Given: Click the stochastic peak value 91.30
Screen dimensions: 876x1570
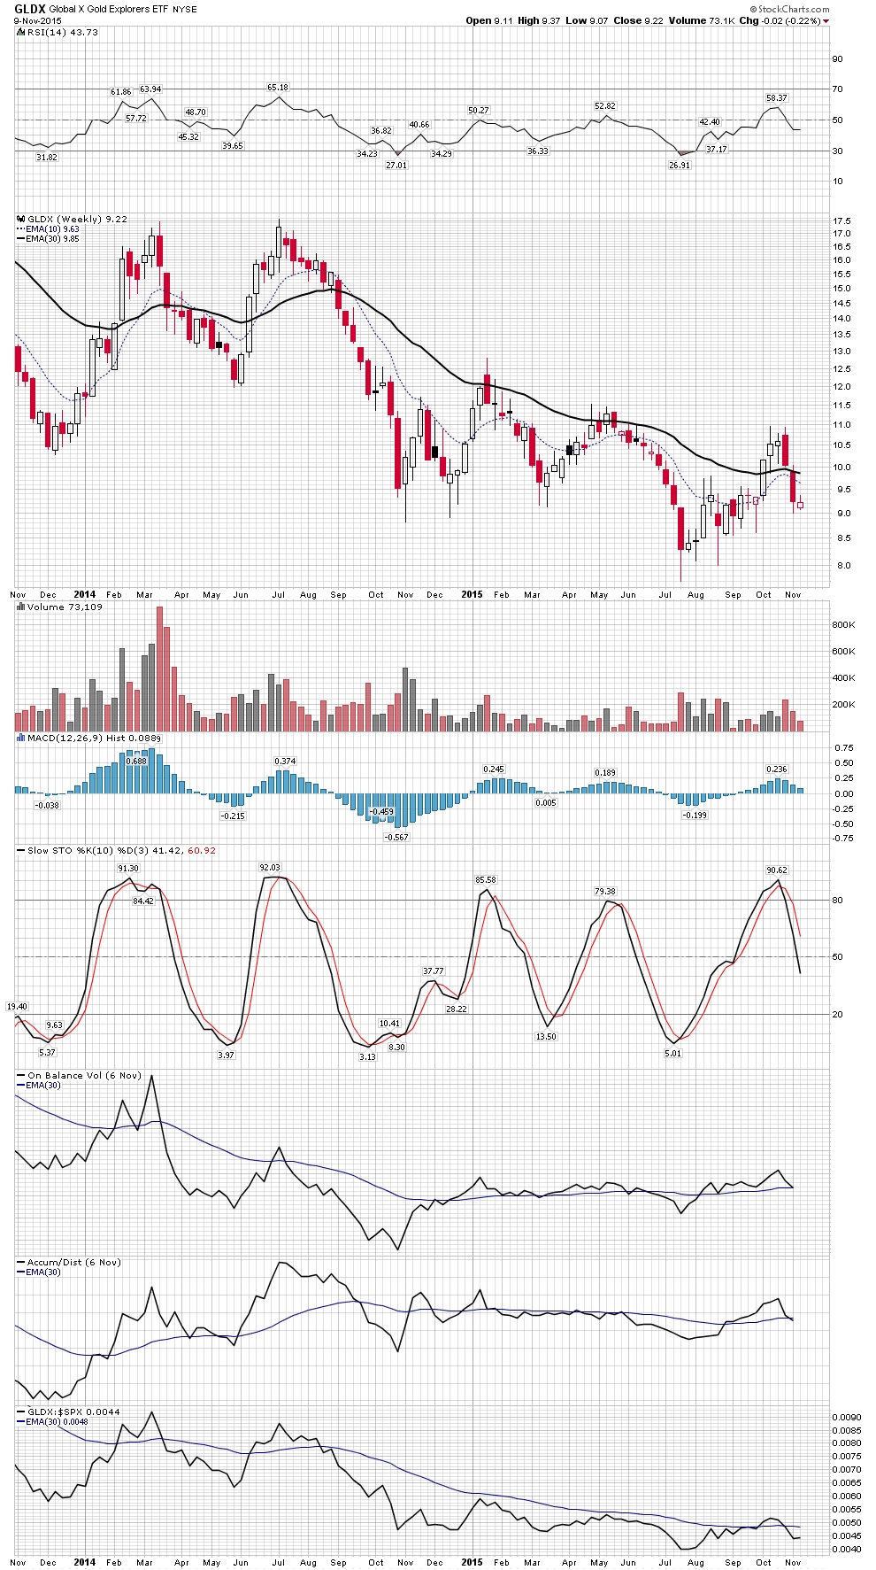Looking at the screenshot, I should [x=128, y=869].
